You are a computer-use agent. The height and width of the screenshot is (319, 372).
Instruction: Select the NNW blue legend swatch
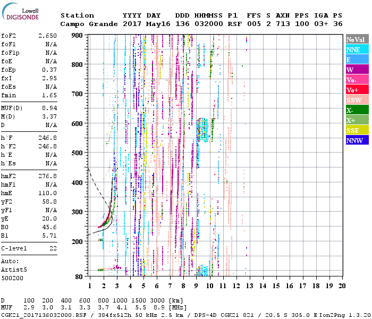(x=356, y=140)
